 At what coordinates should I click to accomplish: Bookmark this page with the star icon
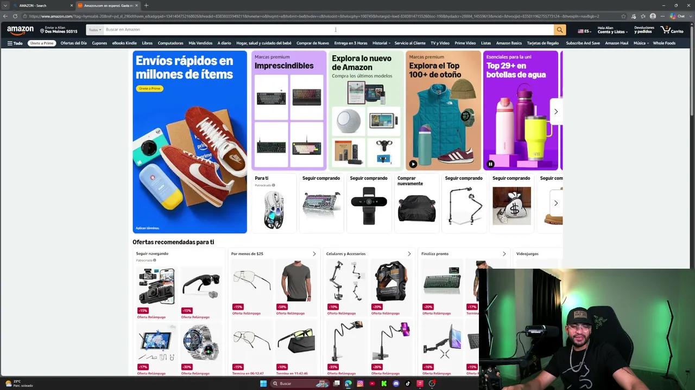[x=623, y=16]
